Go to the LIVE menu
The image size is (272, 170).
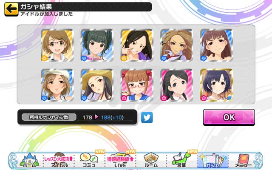click(x=120, y=160)
